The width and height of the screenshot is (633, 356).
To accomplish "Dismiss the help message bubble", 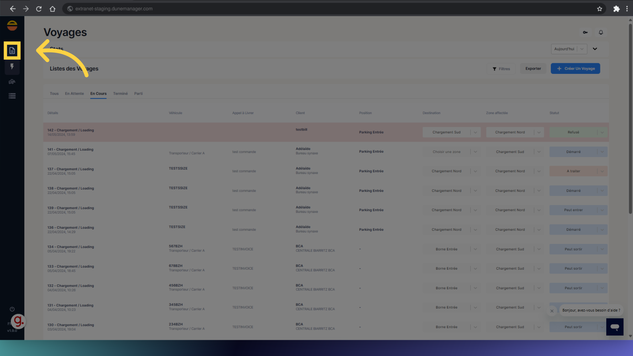I will tap(552, 311).
